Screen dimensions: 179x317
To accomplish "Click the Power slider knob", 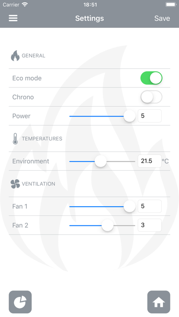I will (129, 116).
